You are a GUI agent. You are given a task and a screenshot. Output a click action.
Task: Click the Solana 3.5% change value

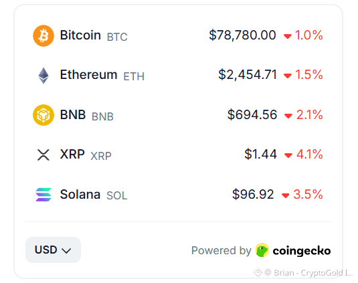(x=308, y=194)
